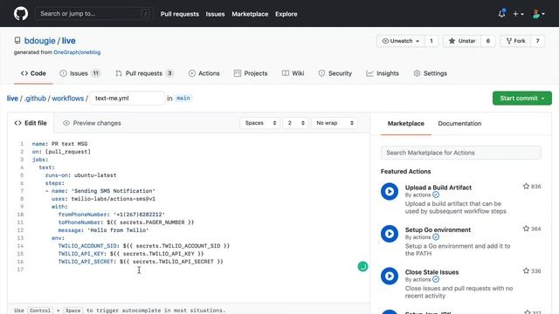Focus the Search or jump to field
The width and height of the screenshot is (559, 314).
tap(94, 14)
